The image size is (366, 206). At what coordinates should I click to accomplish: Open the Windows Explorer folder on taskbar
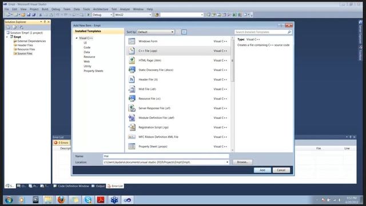pyautogui.click(x=48, y=200)
